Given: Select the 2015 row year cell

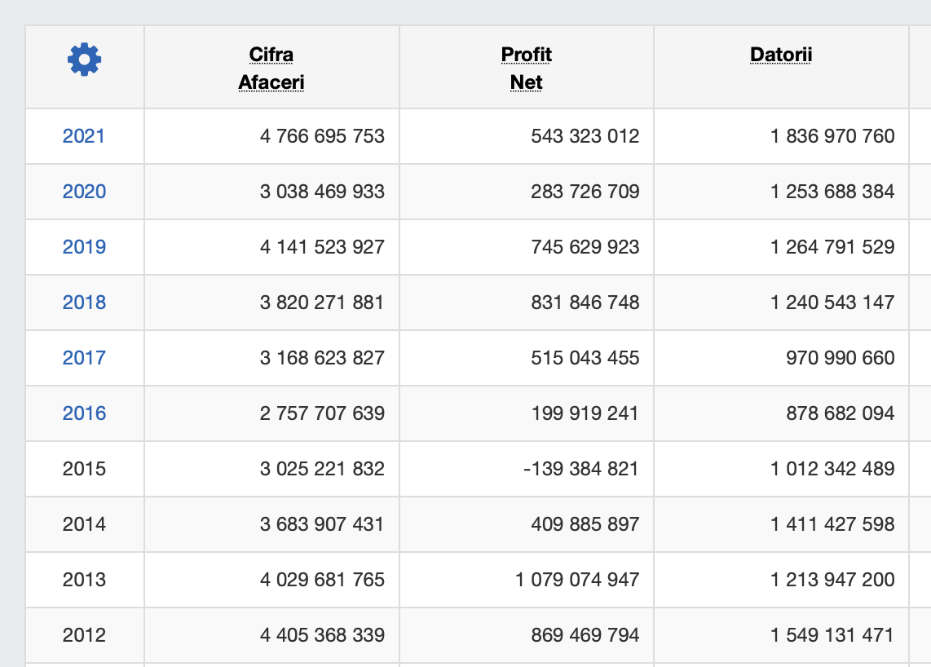Looking at the screenshot, I should (84, 469).
